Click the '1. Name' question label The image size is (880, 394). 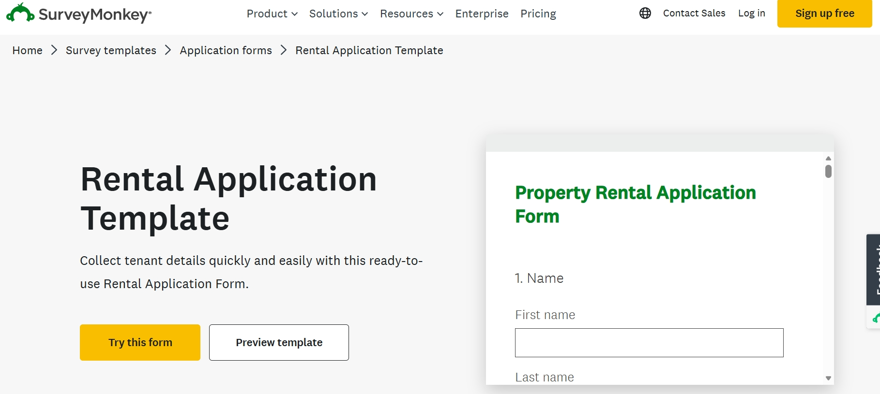coord(539,278)
